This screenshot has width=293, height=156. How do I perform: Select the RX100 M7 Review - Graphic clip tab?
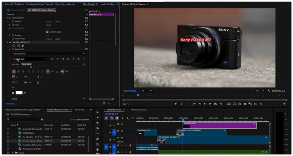[41, 10]
